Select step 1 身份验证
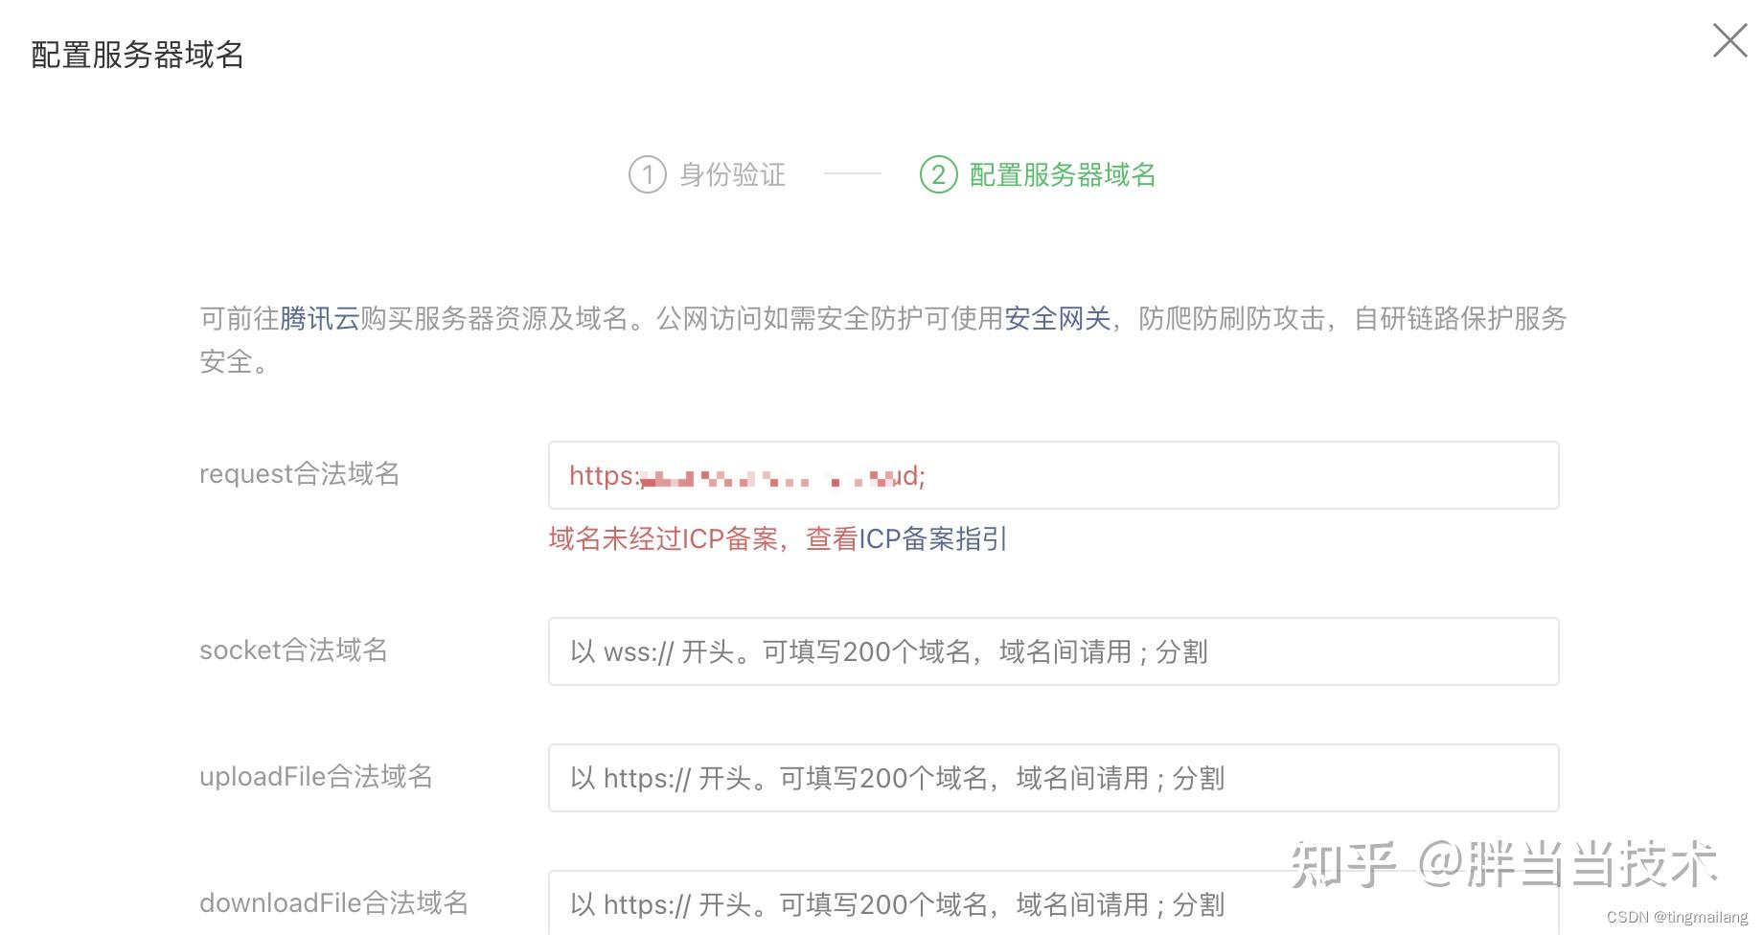Screen dimensions: 1763x935 click(x=707, y=174)
